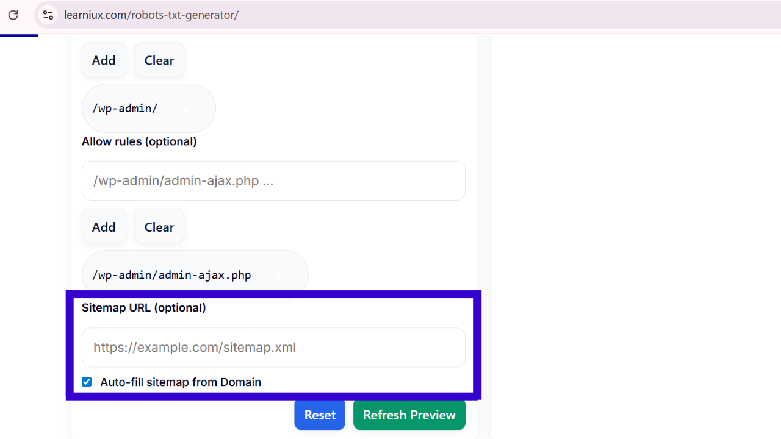Screen dimensions: 781x439
Task: Remove the /wp-admin/admin-ajax.php chip with its x
Action: (278, 276)
